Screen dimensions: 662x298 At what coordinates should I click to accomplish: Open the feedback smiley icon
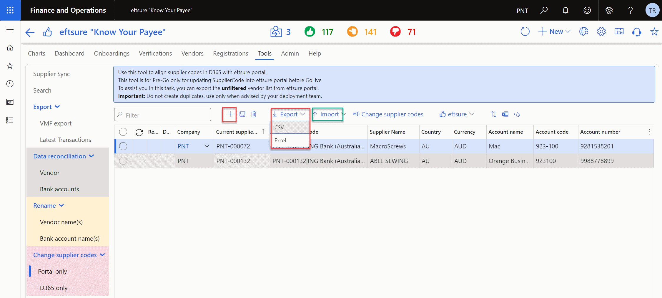pyautogui.click(x=587, y=10)
